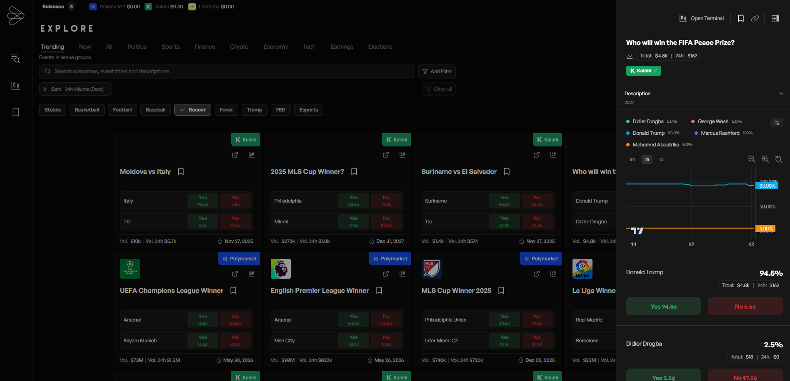
Task: Click the search outcomes input field
Action: 227,72
